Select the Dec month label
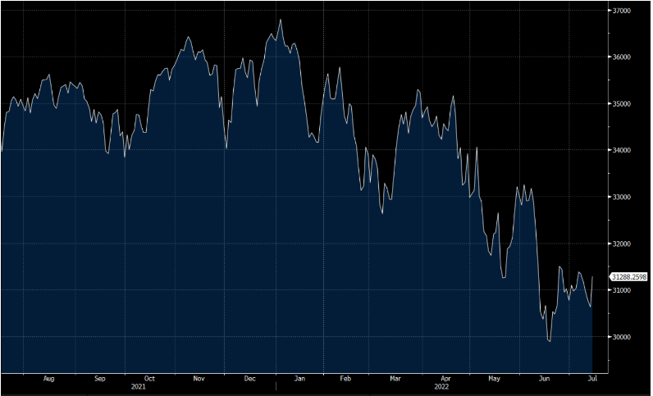653x396 pixels. click(249, 379)
